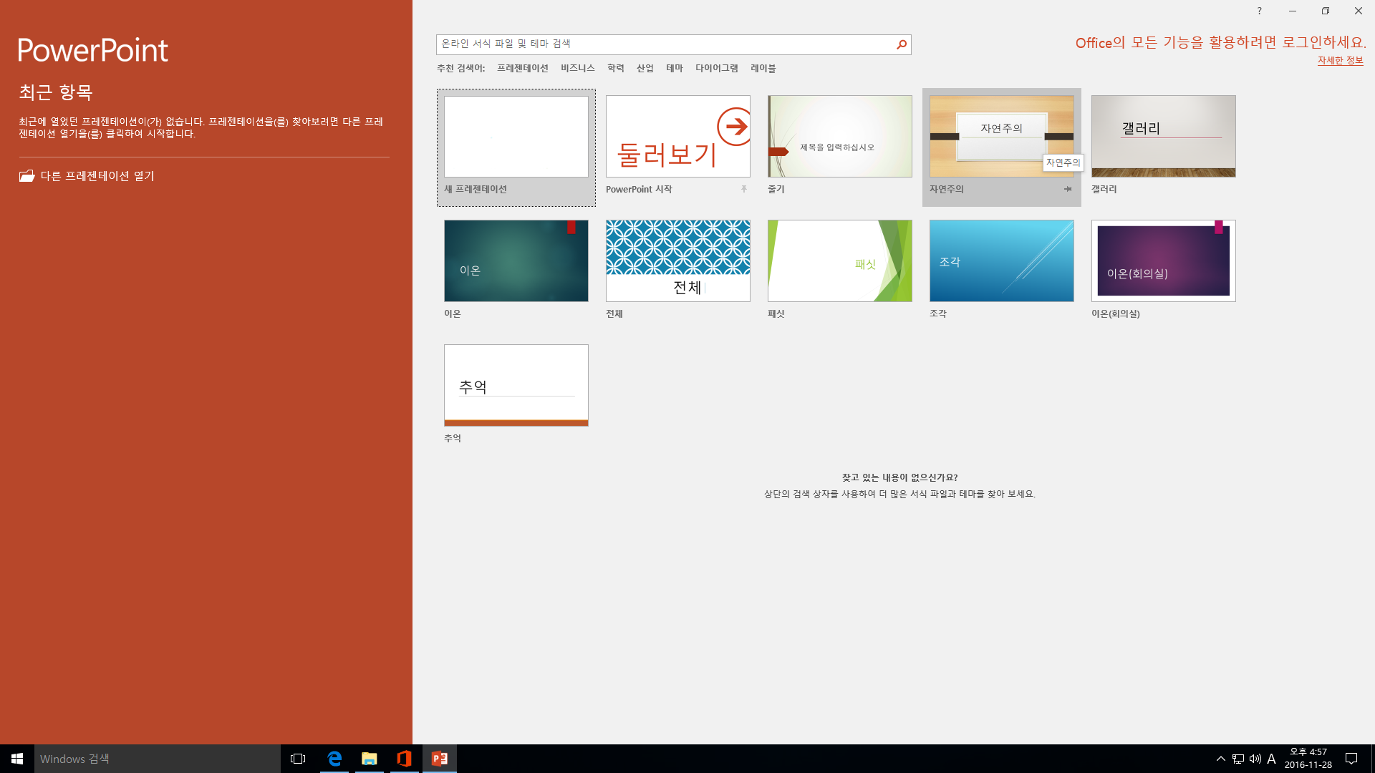Choose the 이온 teal template thumbnail
This screenshot has width=1375, height=773.
(516, 261)
